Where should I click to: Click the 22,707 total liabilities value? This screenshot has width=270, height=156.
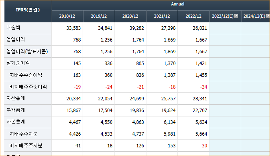(x=200, y=111)
